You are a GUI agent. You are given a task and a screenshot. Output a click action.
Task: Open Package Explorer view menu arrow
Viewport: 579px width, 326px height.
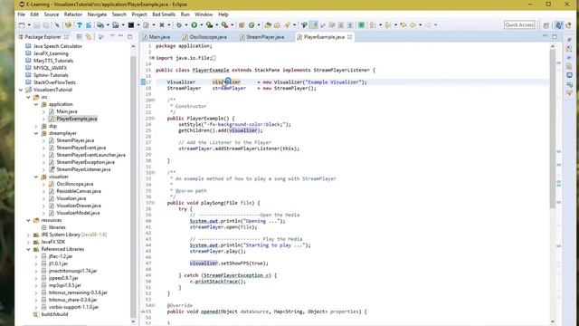pos(112,36)
